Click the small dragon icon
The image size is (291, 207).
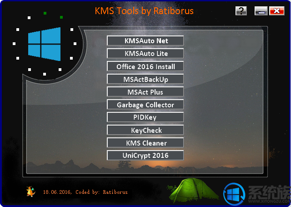tap(31, 192)
